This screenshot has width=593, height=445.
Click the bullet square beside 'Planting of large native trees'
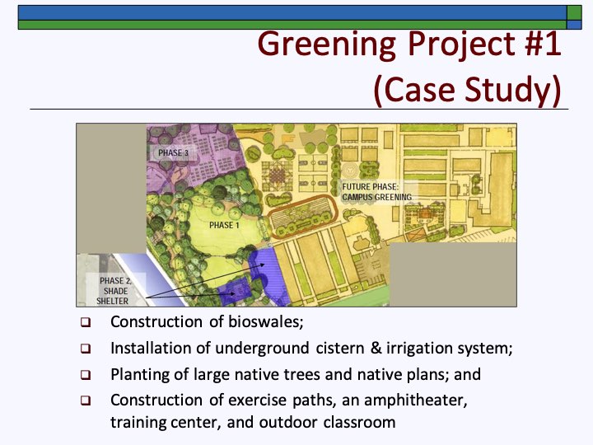click(85, 375)
